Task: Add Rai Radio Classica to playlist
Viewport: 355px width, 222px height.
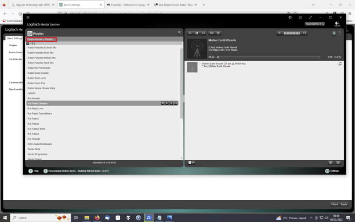Action: click(x=171, y=103)
